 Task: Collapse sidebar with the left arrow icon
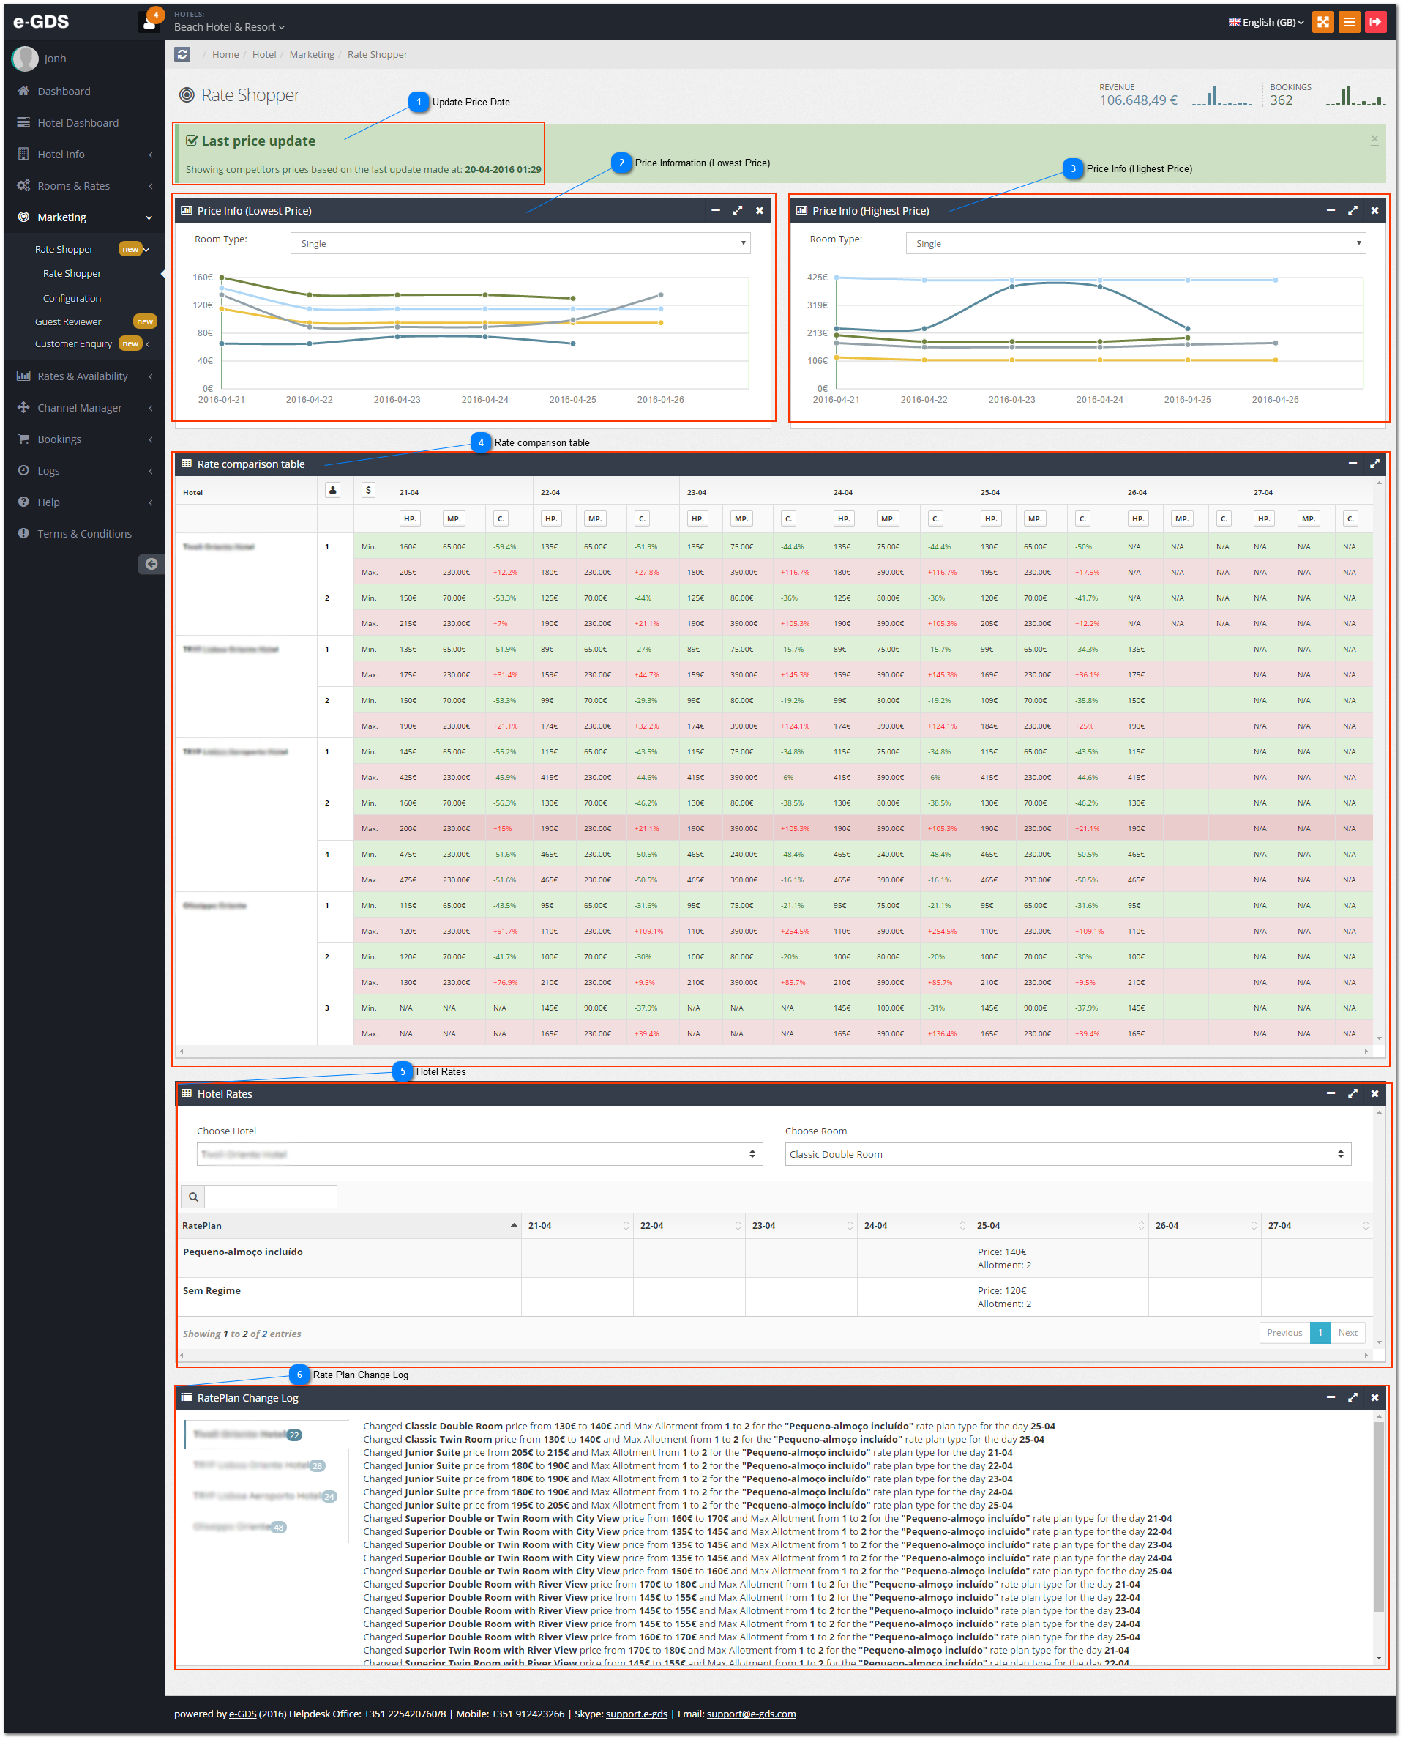pyautogui.click(x=151, y=564)
